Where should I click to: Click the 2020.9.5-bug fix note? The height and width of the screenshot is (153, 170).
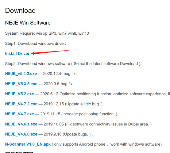pos(59,84)
